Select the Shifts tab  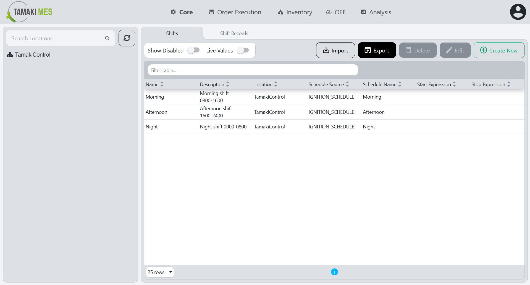(172, 33)
